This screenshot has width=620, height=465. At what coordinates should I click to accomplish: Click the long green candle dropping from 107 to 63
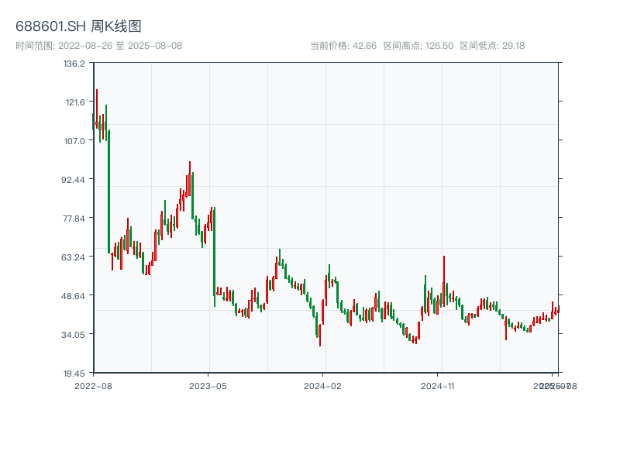pyautogui.click(x=108, y=191)
